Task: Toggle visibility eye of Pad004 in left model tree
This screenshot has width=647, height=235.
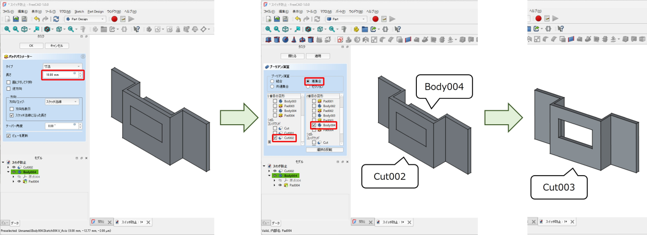Action: [x=19, y=181]
